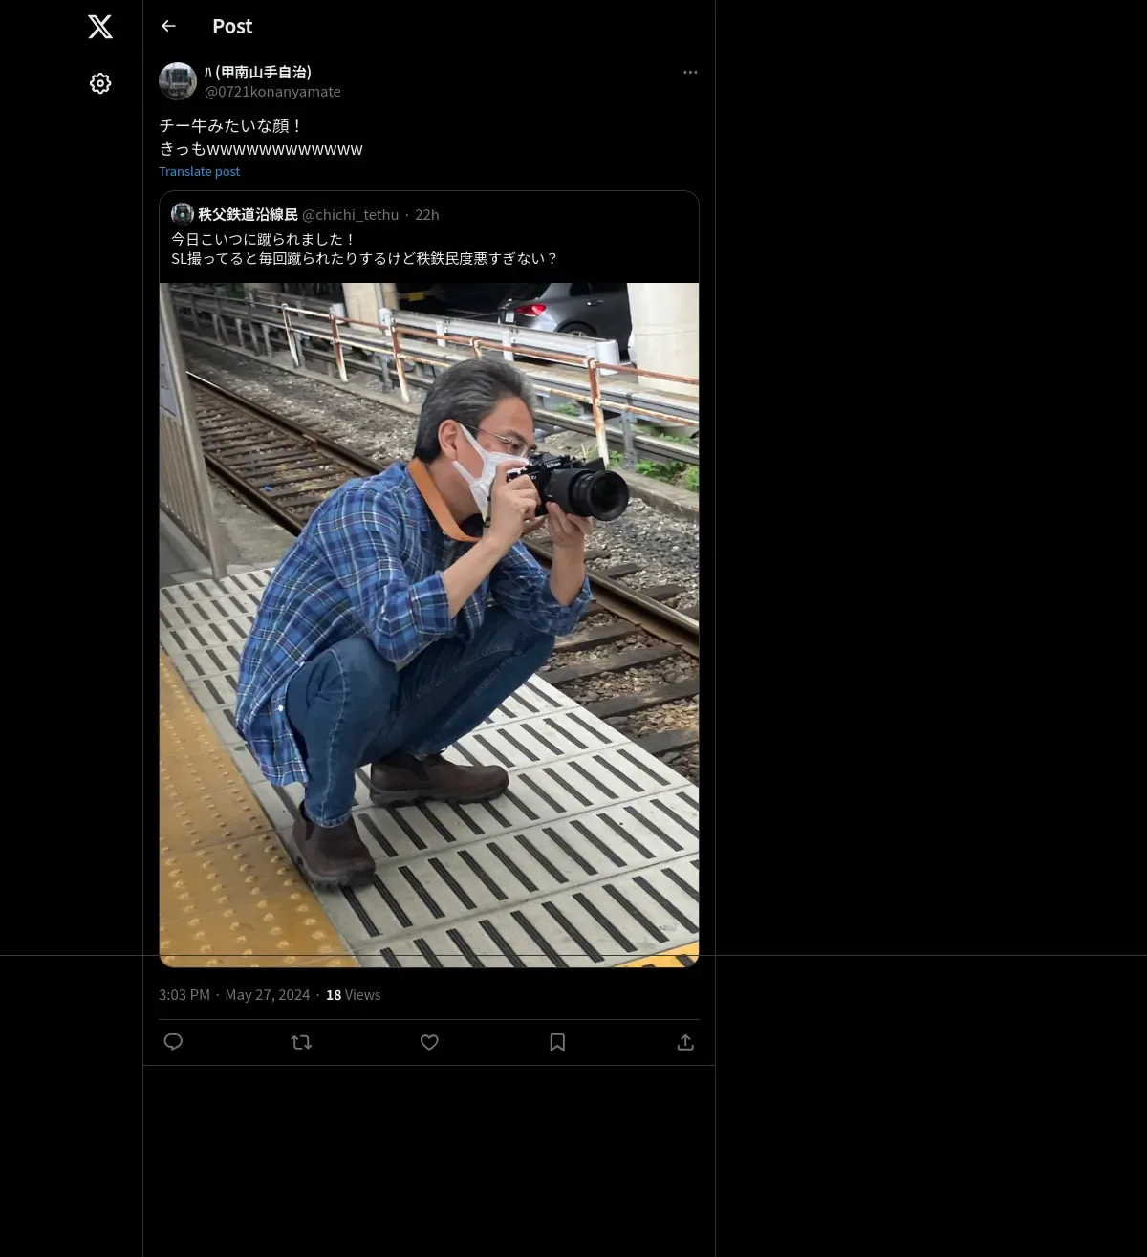The width and height of the screenshot is (1147, 1257).
Task: Open 秩父鉄道沿線民 quoted author profile
Action: coord(248,215)
